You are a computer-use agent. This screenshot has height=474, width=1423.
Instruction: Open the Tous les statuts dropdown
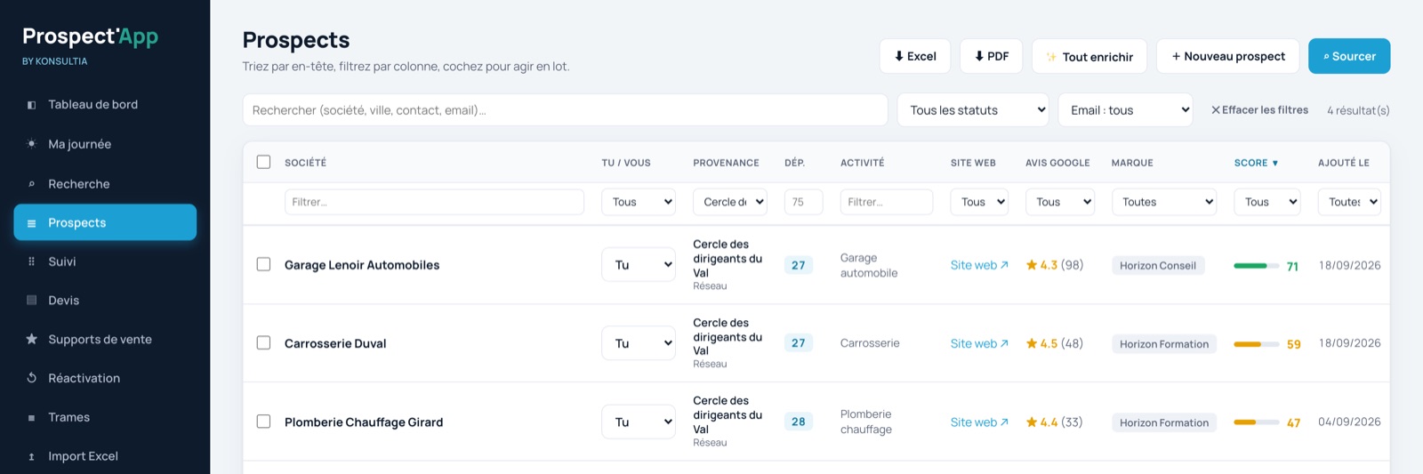(x=973, y=110)
